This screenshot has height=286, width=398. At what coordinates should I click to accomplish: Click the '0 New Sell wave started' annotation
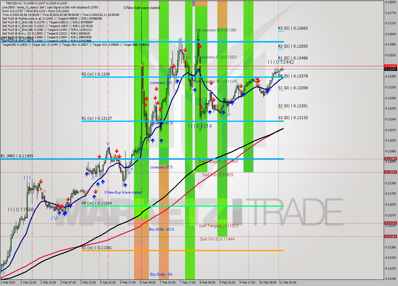point(142,8)
